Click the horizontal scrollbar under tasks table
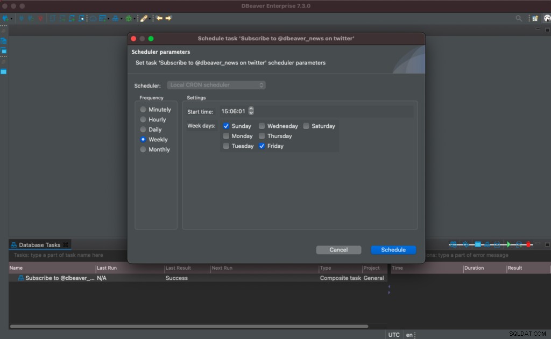 point(189,326)
